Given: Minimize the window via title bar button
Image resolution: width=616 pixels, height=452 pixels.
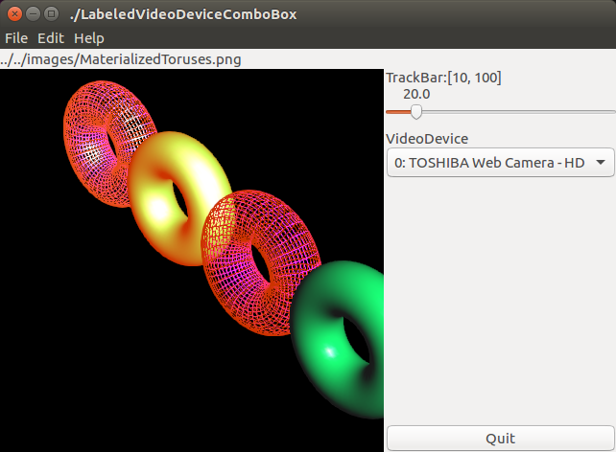Looking at the screenshot, I should click(x=33, y=14).
